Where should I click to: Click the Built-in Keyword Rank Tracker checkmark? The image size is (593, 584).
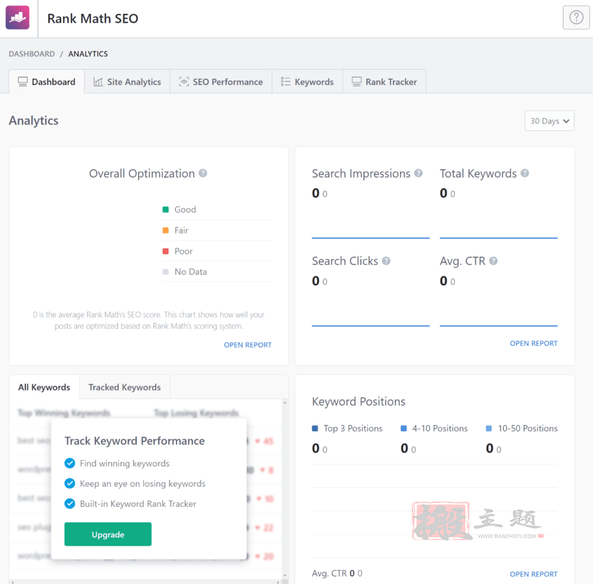point(69,504)
